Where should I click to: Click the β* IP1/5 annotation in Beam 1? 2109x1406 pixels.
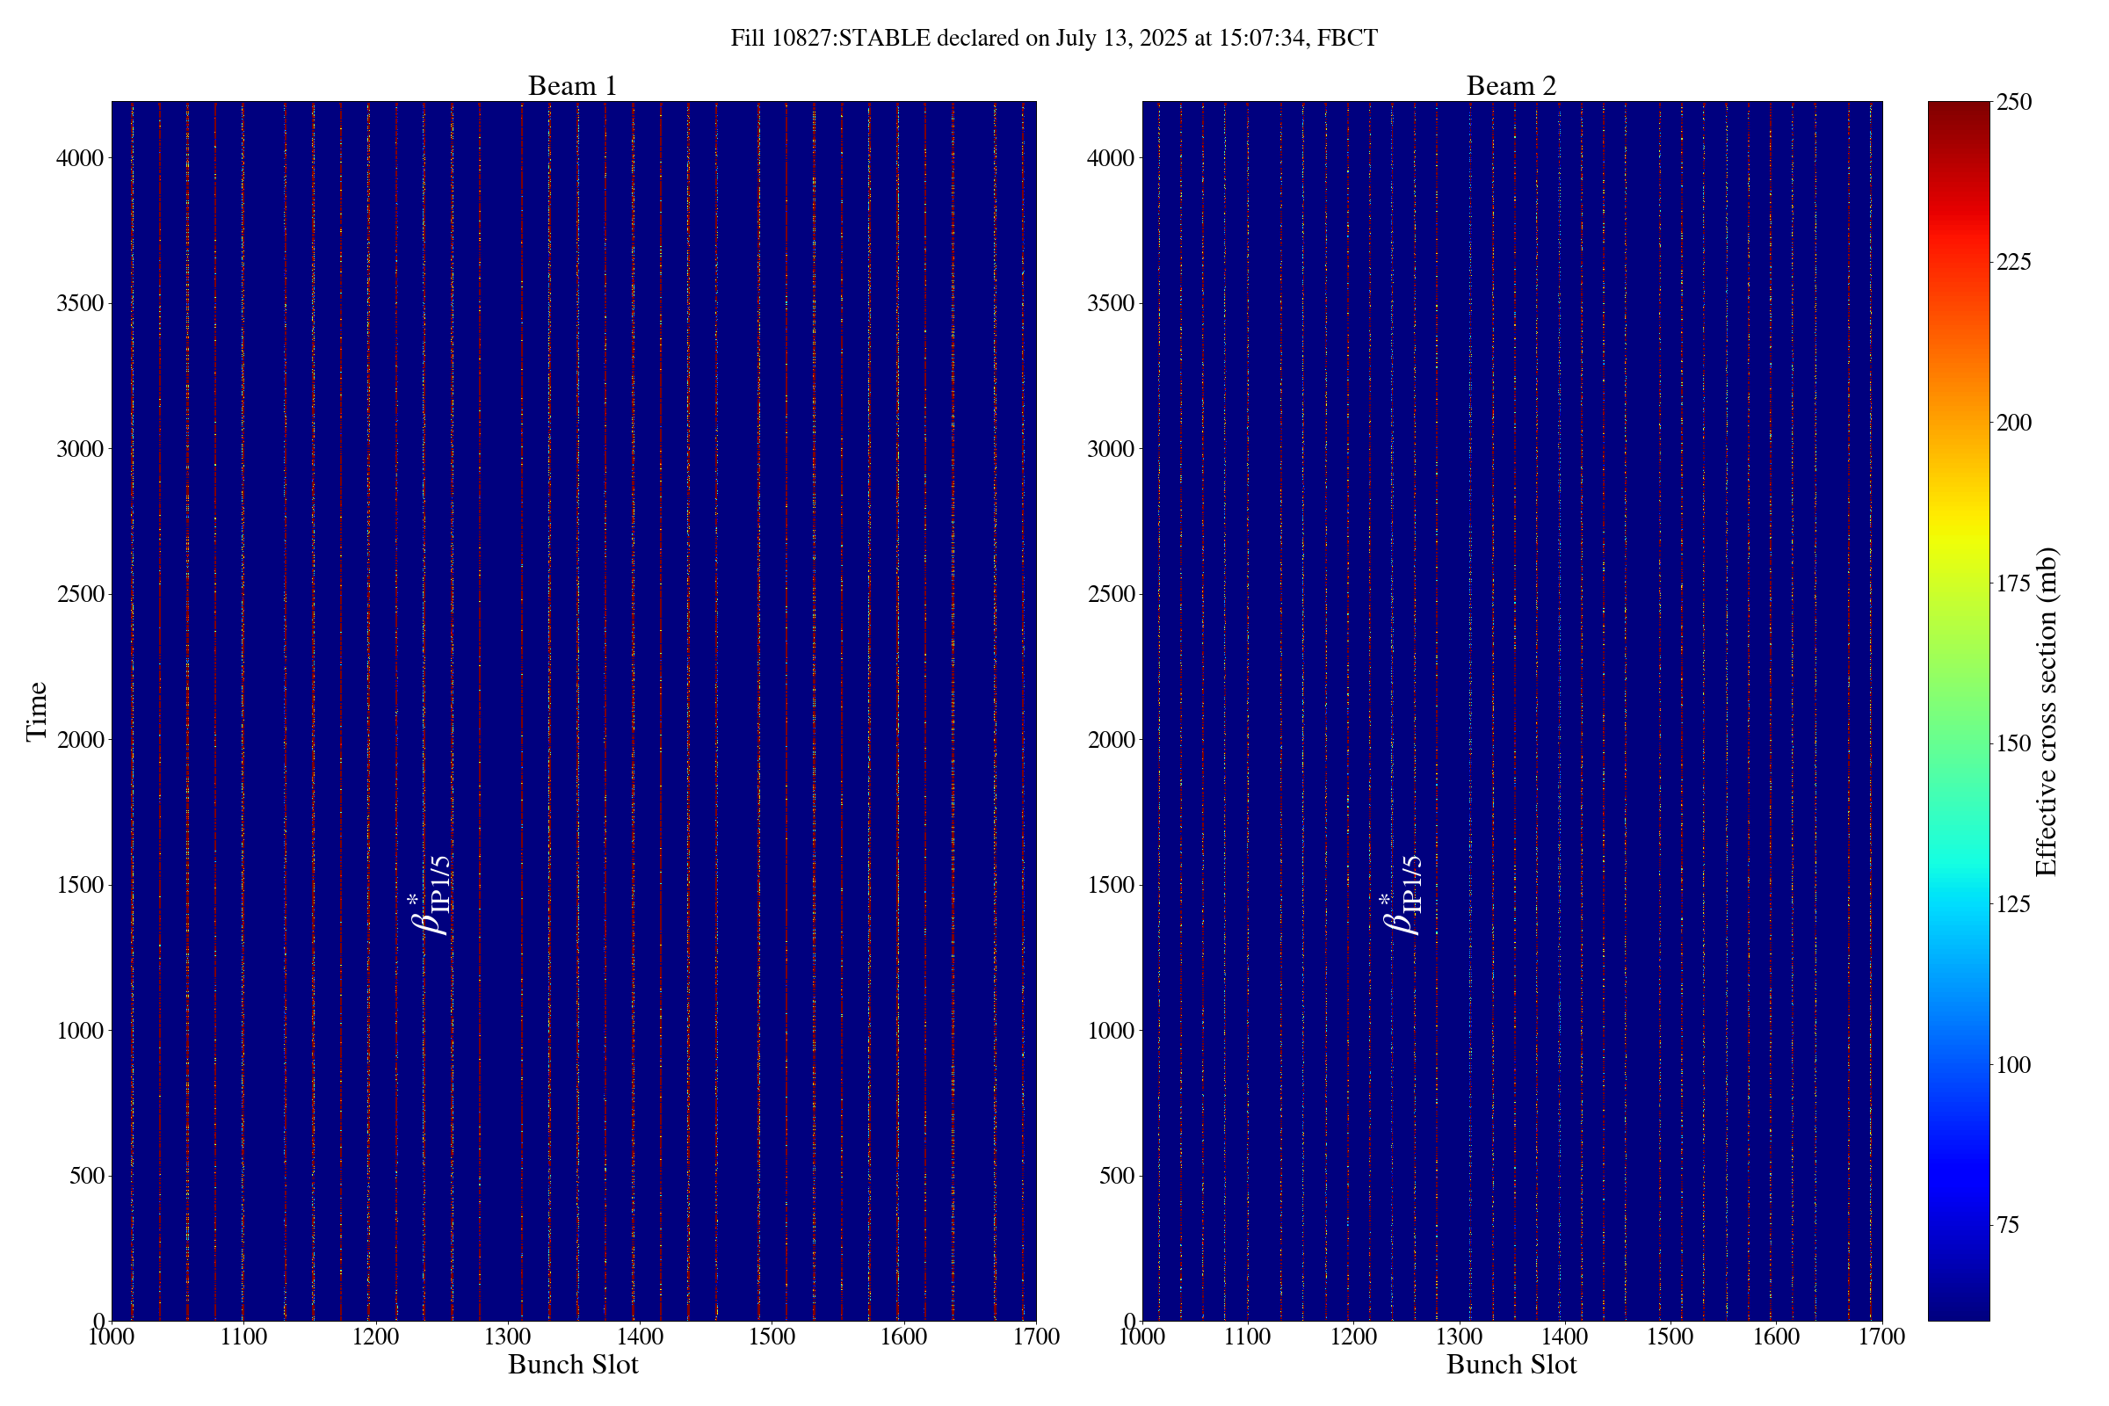(431, 895)
